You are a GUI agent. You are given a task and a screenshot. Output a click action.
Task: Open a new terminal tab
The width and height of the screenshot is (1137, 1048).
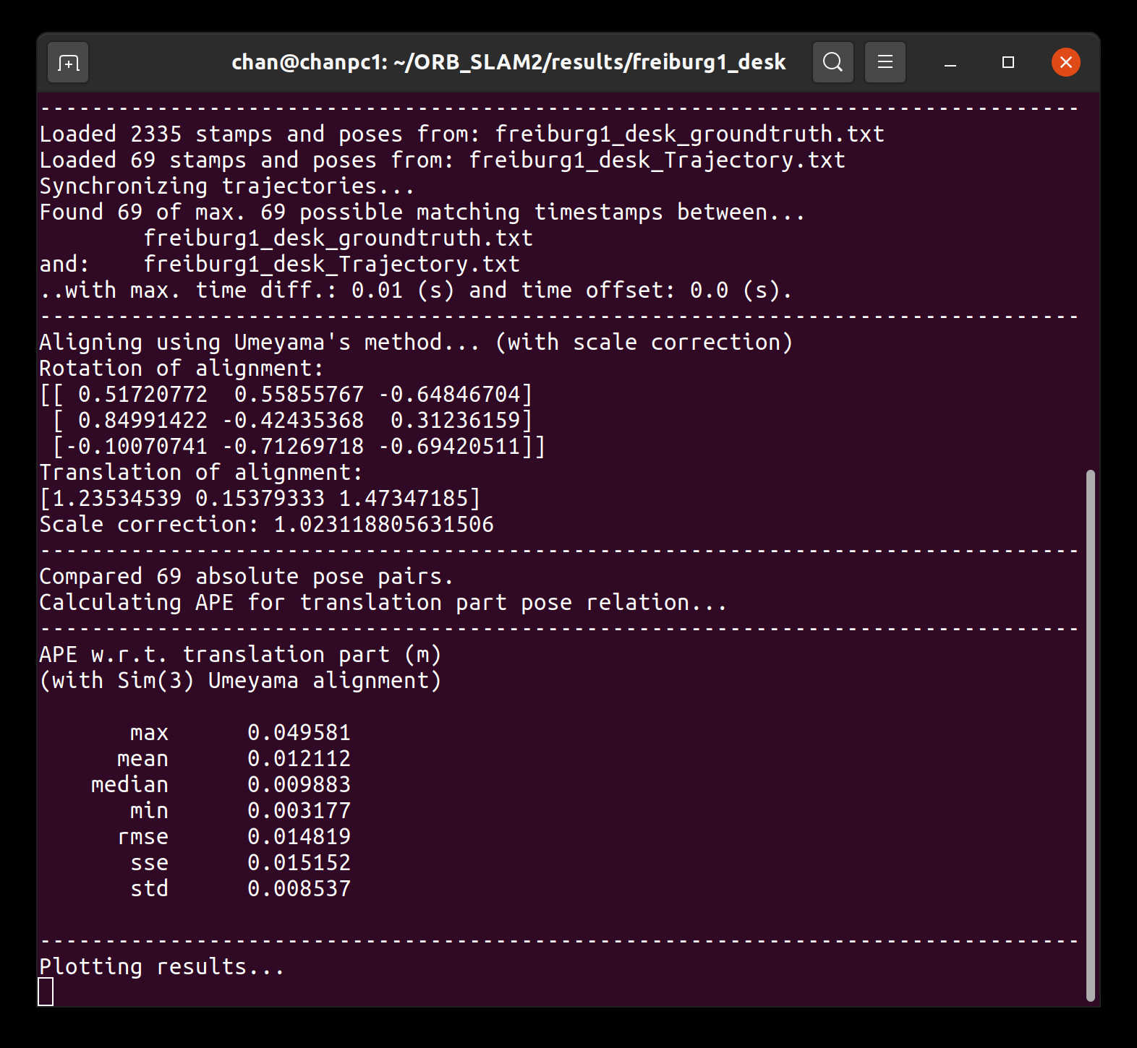(68, 63)
